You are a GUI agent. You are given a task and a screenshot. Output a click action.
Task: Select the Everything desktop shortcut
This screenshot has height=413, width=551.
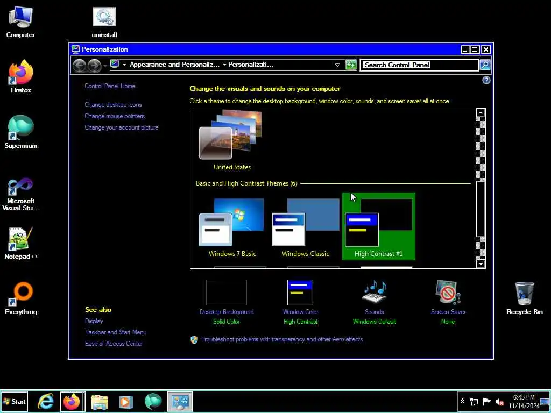point(21,298)
